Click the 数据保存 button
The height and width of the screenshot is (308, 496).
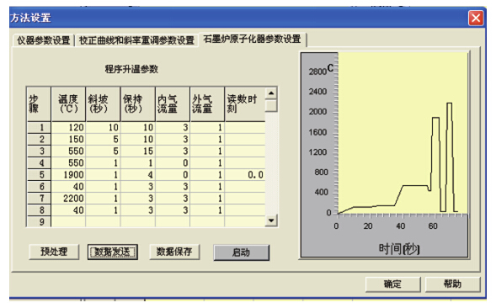tap(174, 252)
